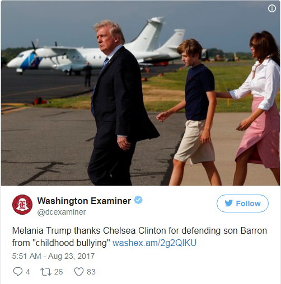Click the blue verified checkmark badge

click(x=138, y=200)
